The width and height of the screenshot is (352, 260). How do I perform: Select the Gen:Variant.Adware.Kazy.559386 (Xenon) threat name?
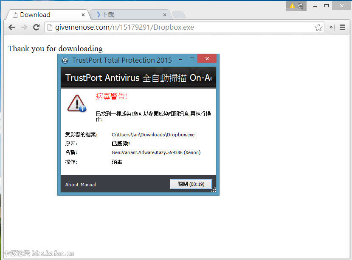point(156,152)
